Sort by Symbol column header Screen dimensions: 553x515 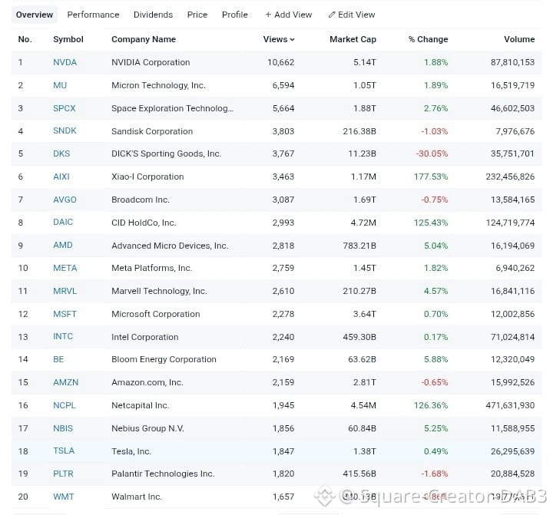click(68, 39)
